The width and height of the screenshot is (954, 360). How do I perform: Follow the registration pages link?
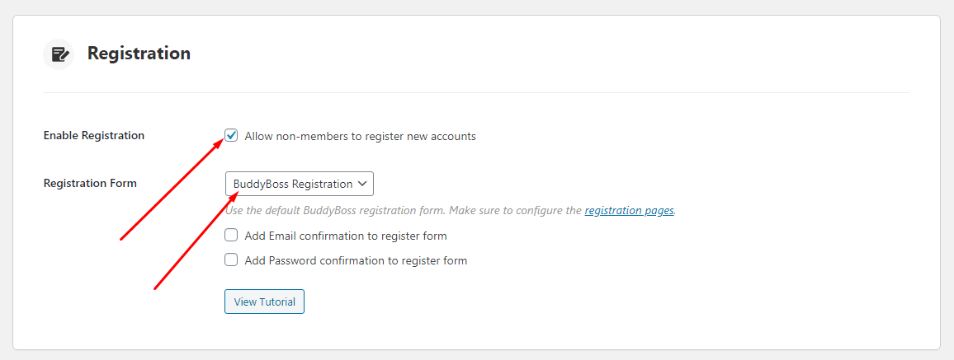point(629,211)
